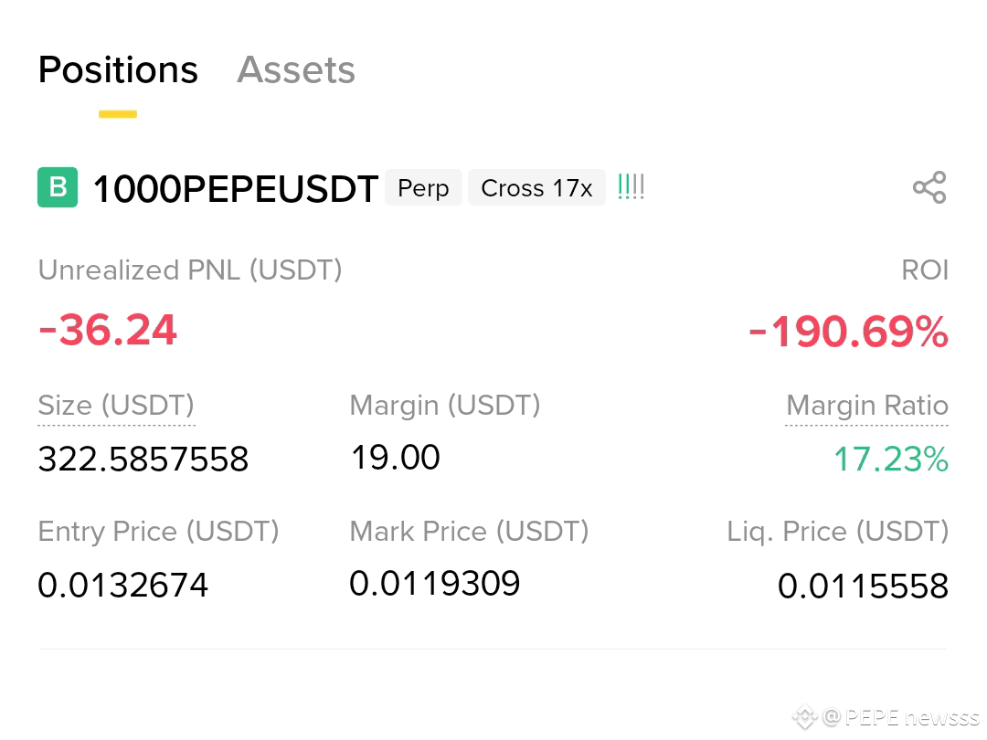987x740 pixels.
Task: Click the Margin Ratio value 17.23%
Action: (x=891, y=459)
